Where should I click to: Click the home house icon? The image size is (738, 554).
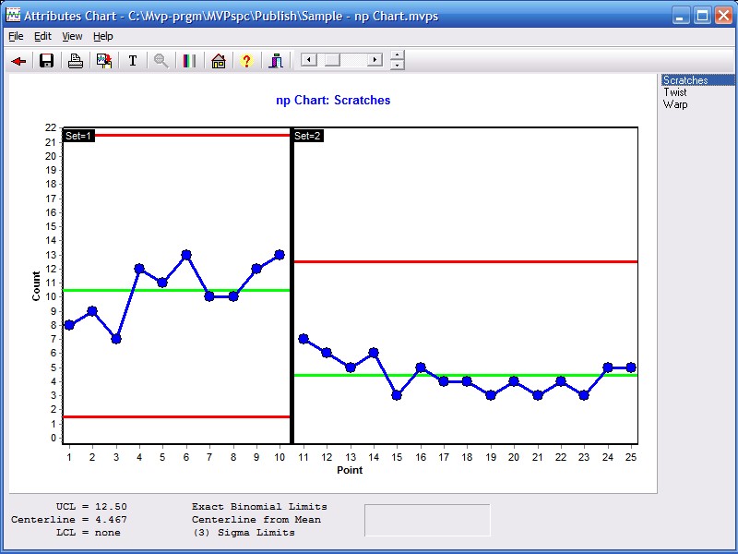click(x=219, y=61)
